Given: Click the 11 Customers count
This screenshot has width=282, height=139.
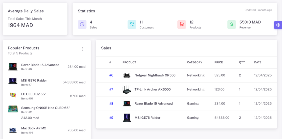Looking at the screenshot, I should (141, 22).
